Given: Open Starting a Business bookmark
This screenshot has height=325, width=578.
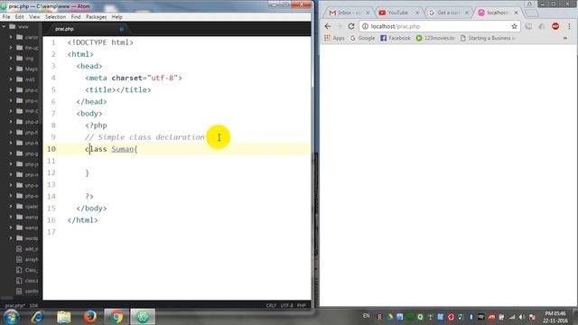Looking at the screenshot, I should [x=488, y=38].
